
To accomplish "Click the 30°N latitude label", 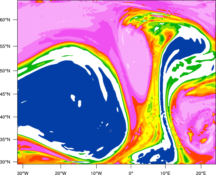I will click(5, 162).
